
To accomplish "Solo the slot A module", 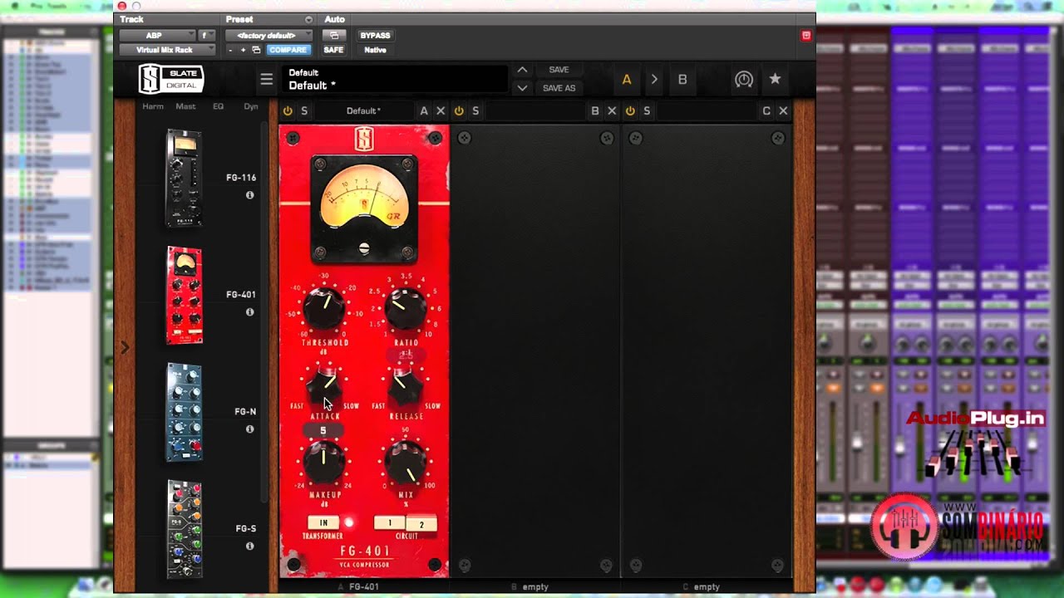I will (x=304, y=110).
